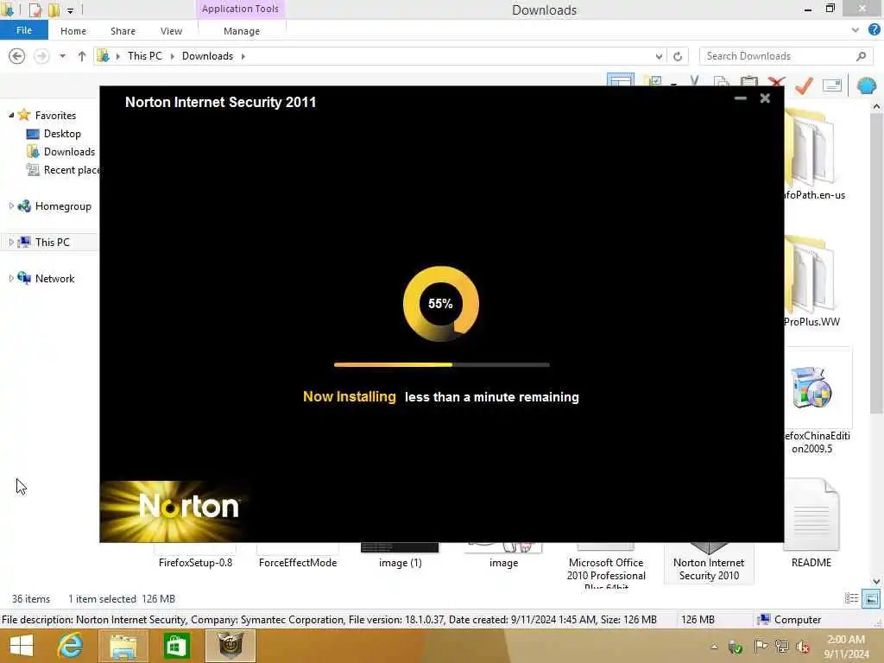The width and height of the screenshot is (884, 663).
Task: Go back using the Back arrow
Action: (x=17, y=56)
